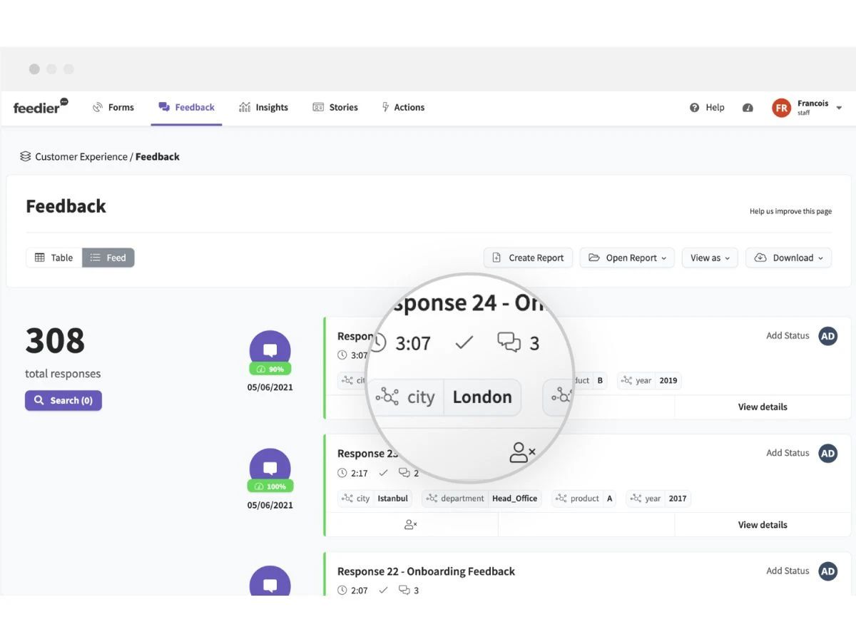Click the year 2017 tag

[658, 498]
